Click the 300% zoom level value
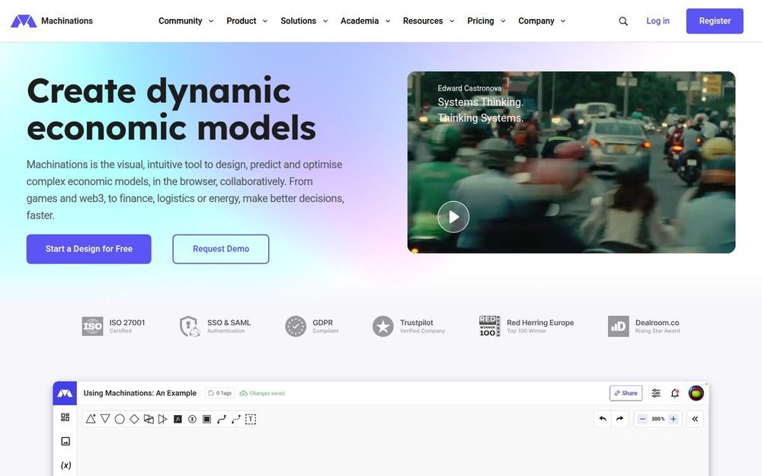762x476 pixels. point(658,419)
